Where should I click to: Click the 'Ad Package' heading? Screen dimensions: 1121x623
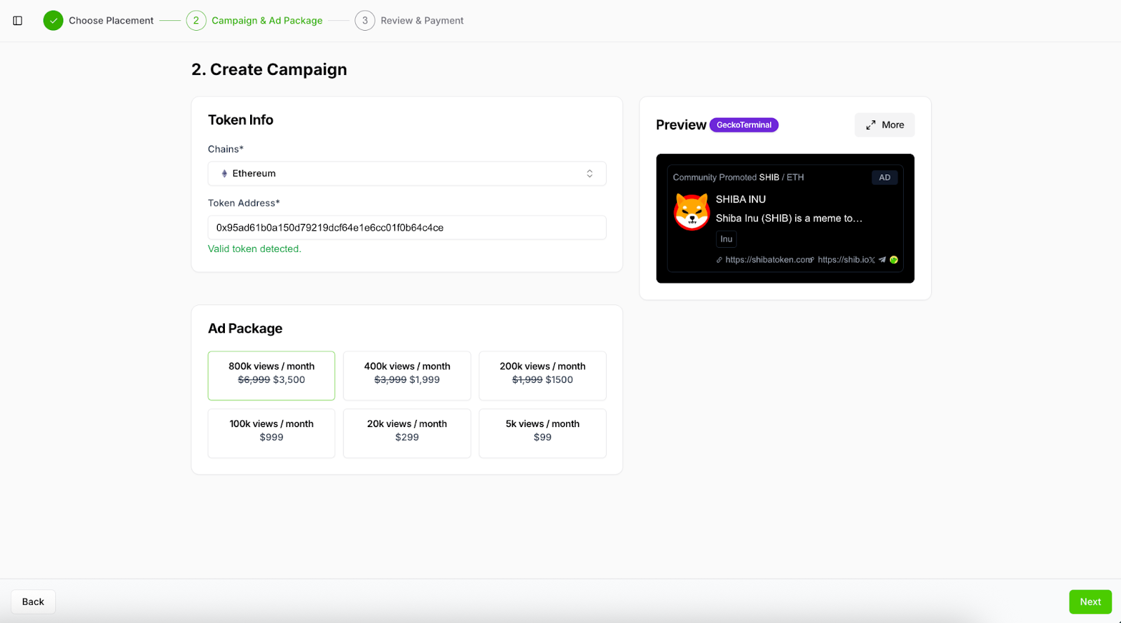pos(245,328)
